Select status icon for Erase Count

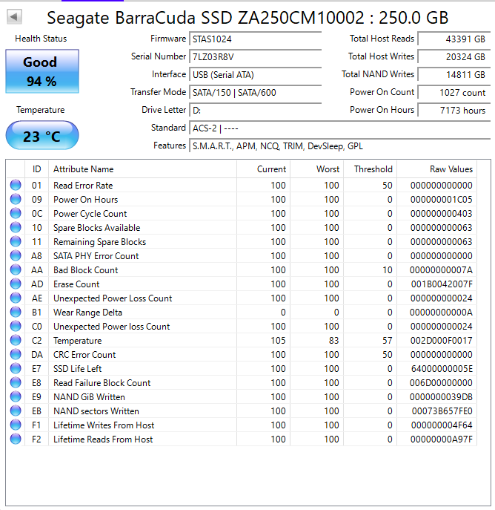click(16, 284)
